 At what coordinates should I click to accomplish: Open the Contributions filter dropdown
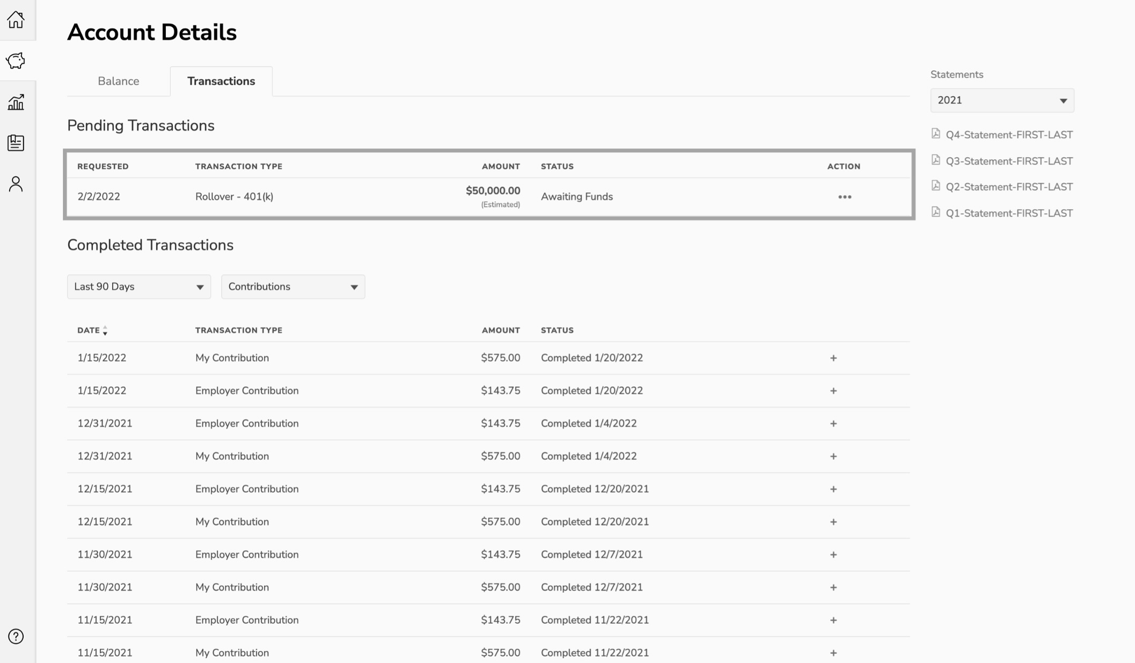click(x=293, y=286)
